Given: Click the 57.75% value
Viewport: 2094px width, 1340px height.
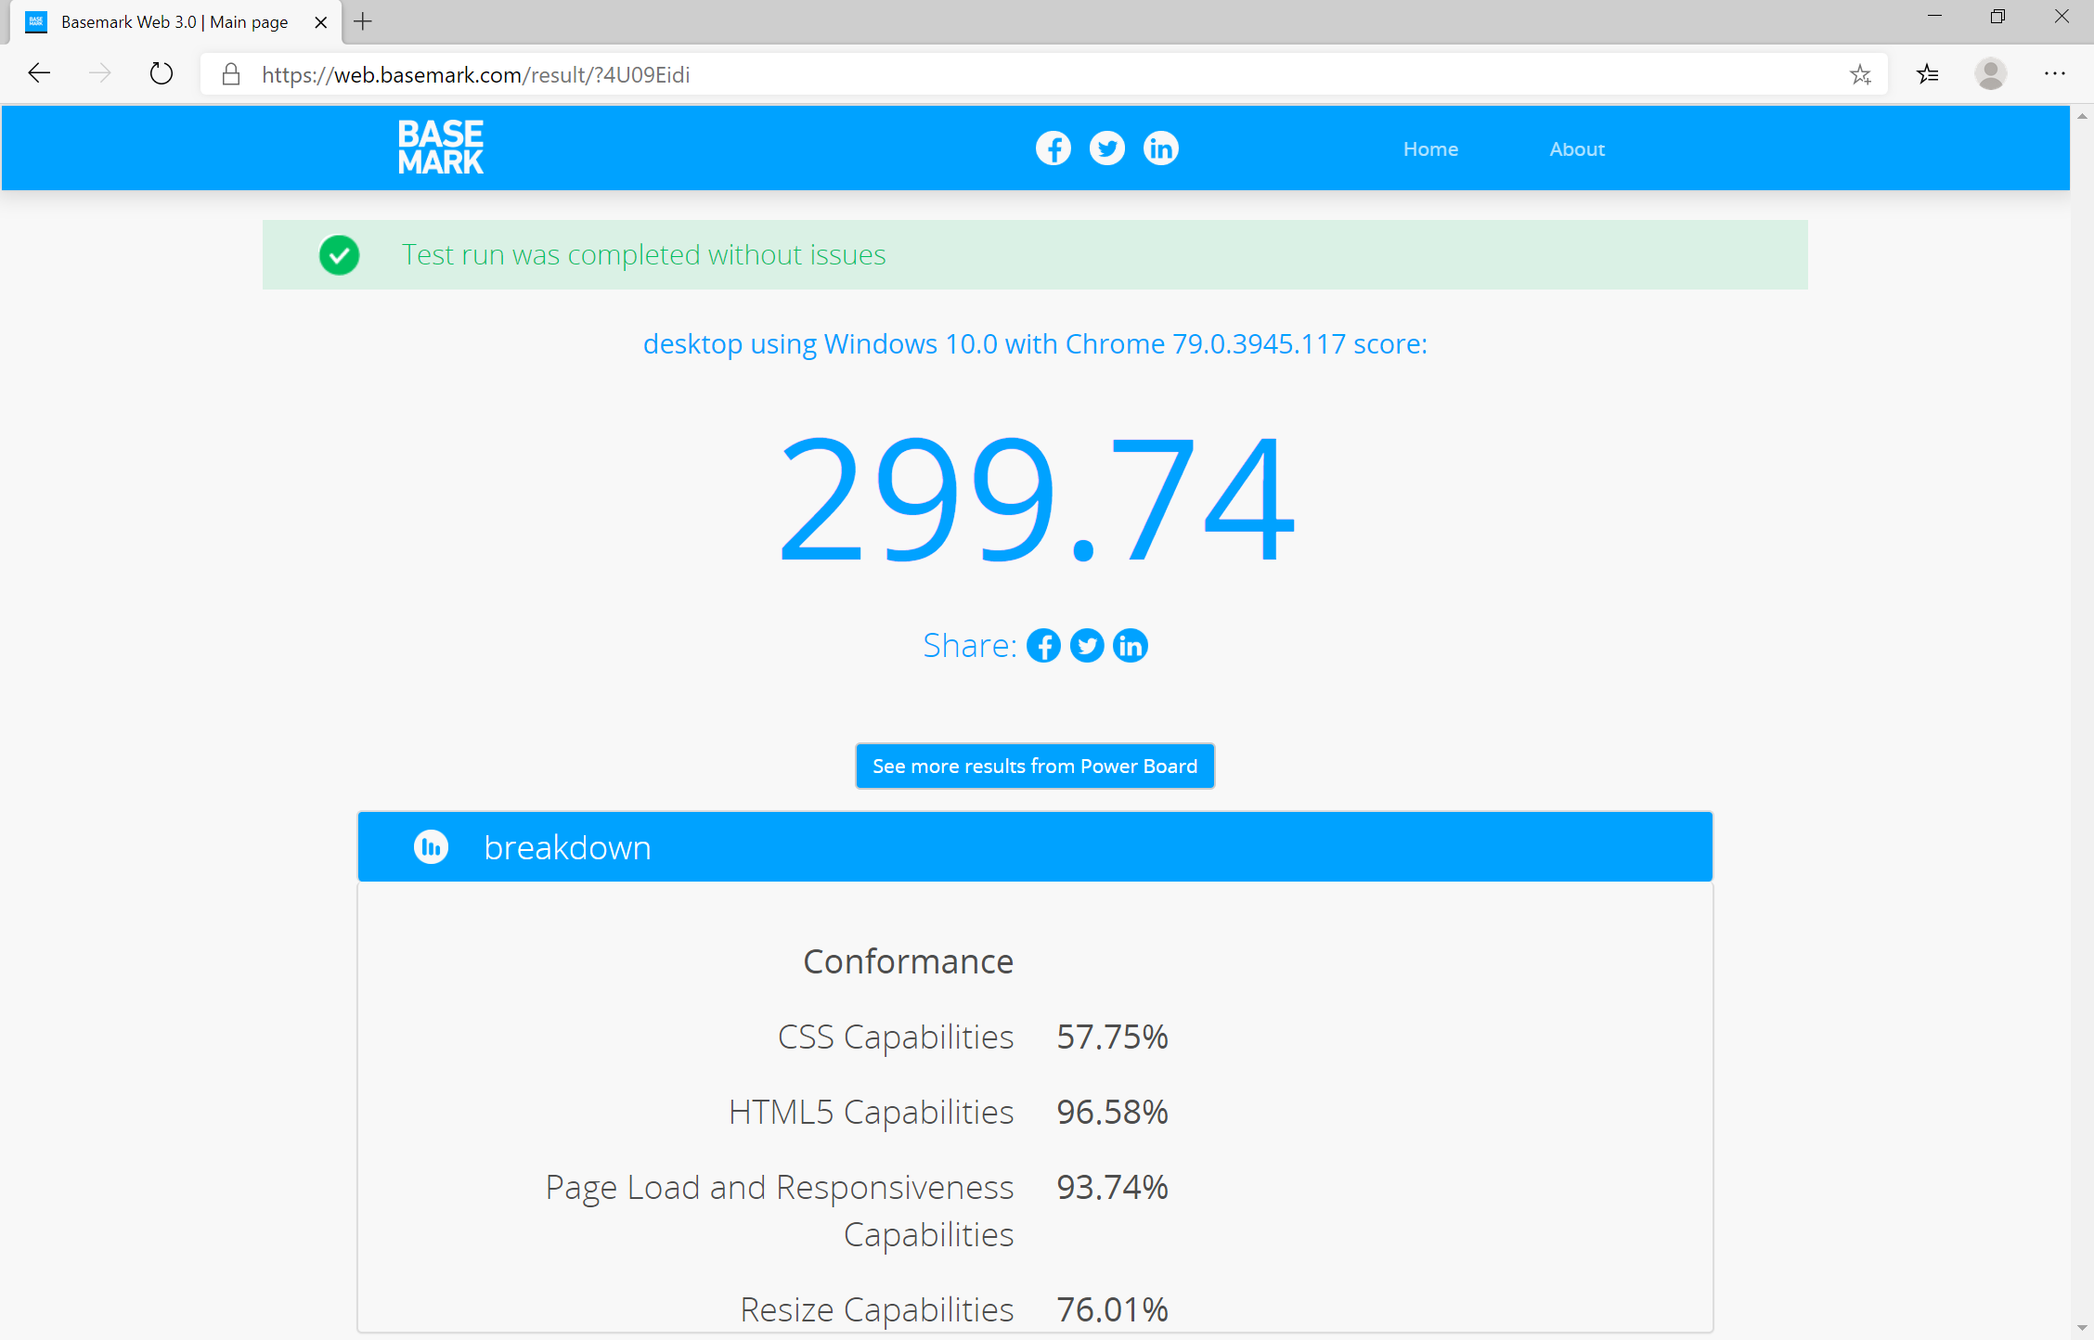Looking at the screenshot, I should [x=1112, y=1037].
